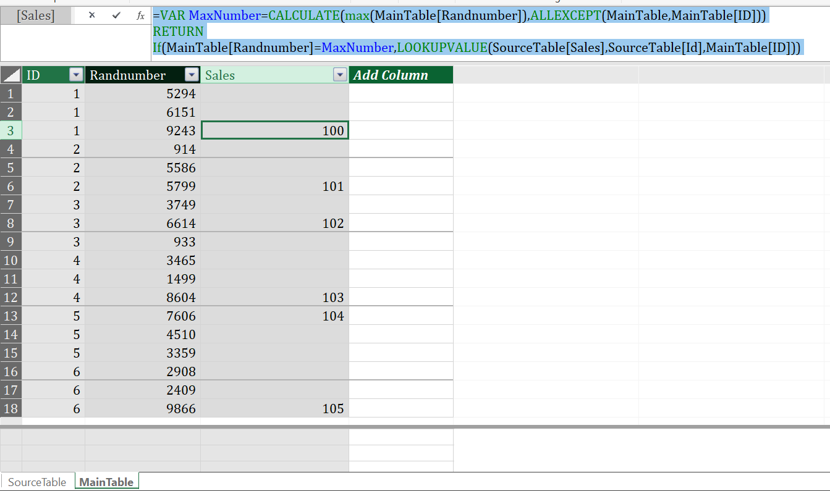This screenshot has height=491, width=830.
Task: Select the Randnumber cell 9866
Action: pyautogui.click(x=143, y=408)
